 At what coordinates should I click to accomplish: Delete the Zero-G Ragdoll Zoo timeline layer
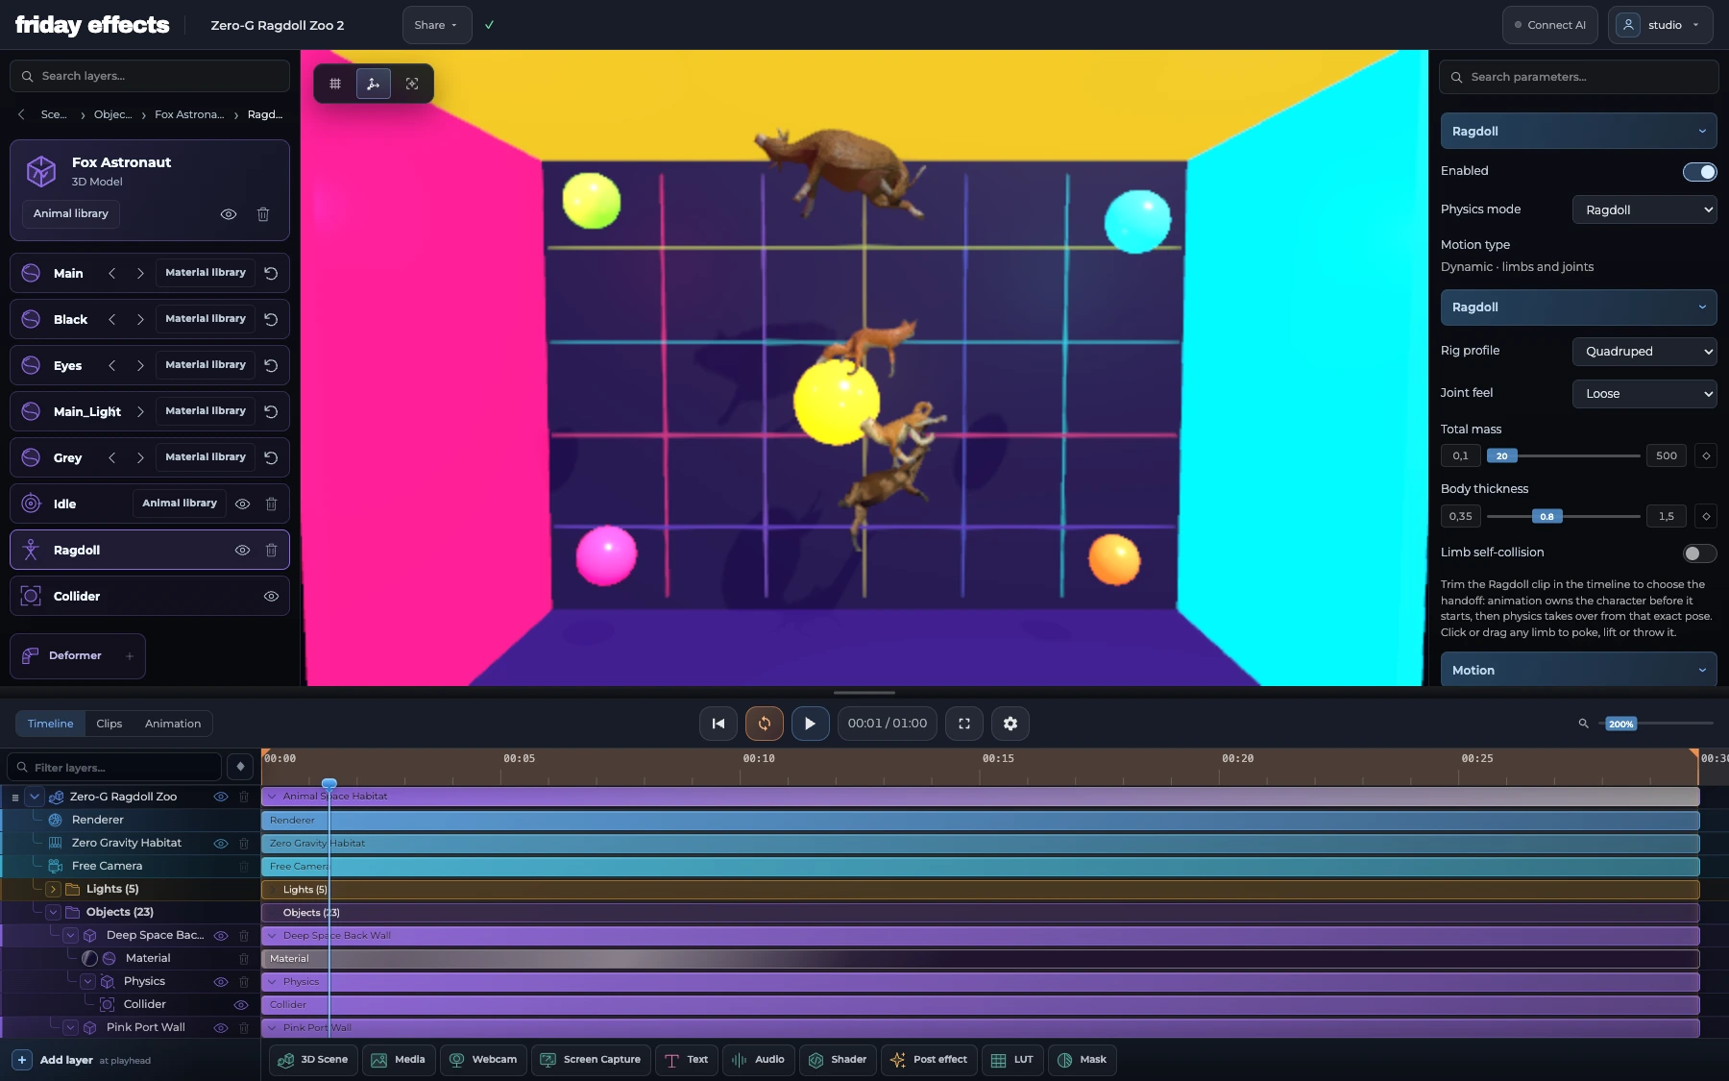[x=244, y=797]
